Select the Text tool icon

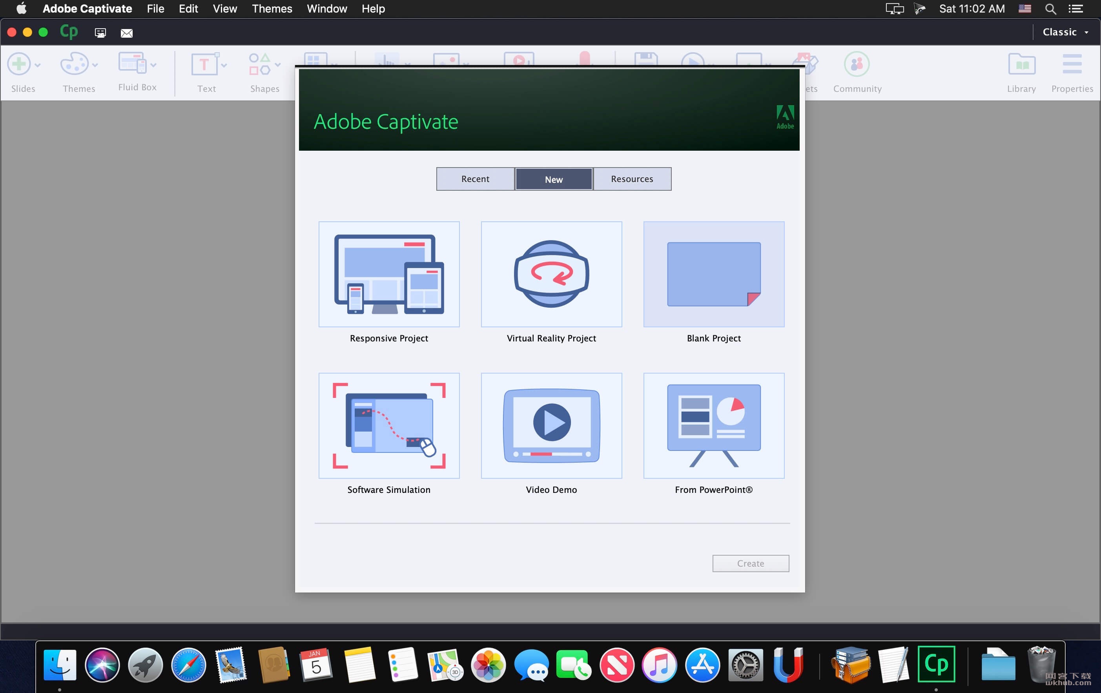pos(205,64)
